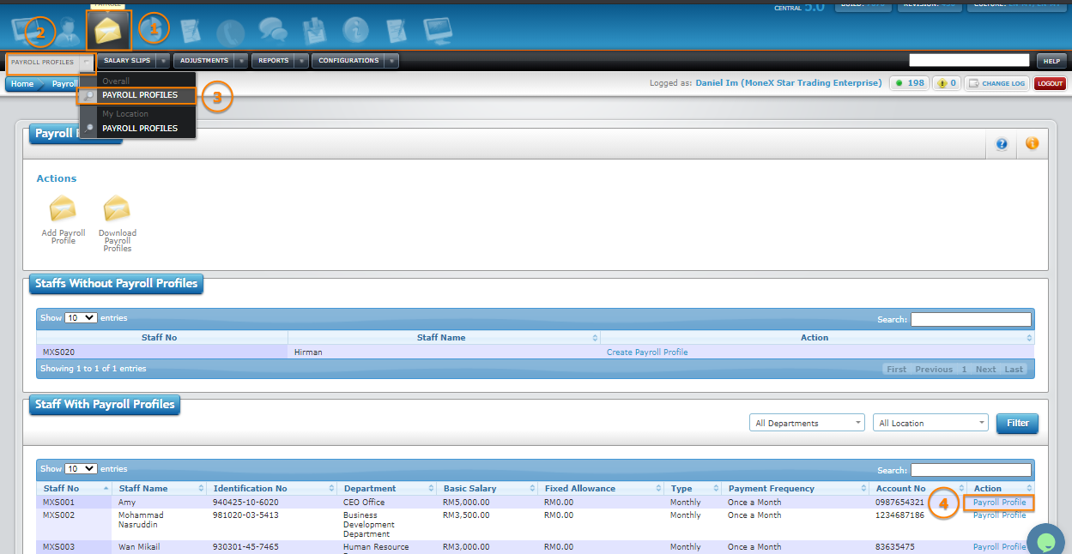This screenshot has height=554, width=1072.
Task: Sort by Staff Name in Staff With Payroll Profiles
Action: [x=160, y=489]
